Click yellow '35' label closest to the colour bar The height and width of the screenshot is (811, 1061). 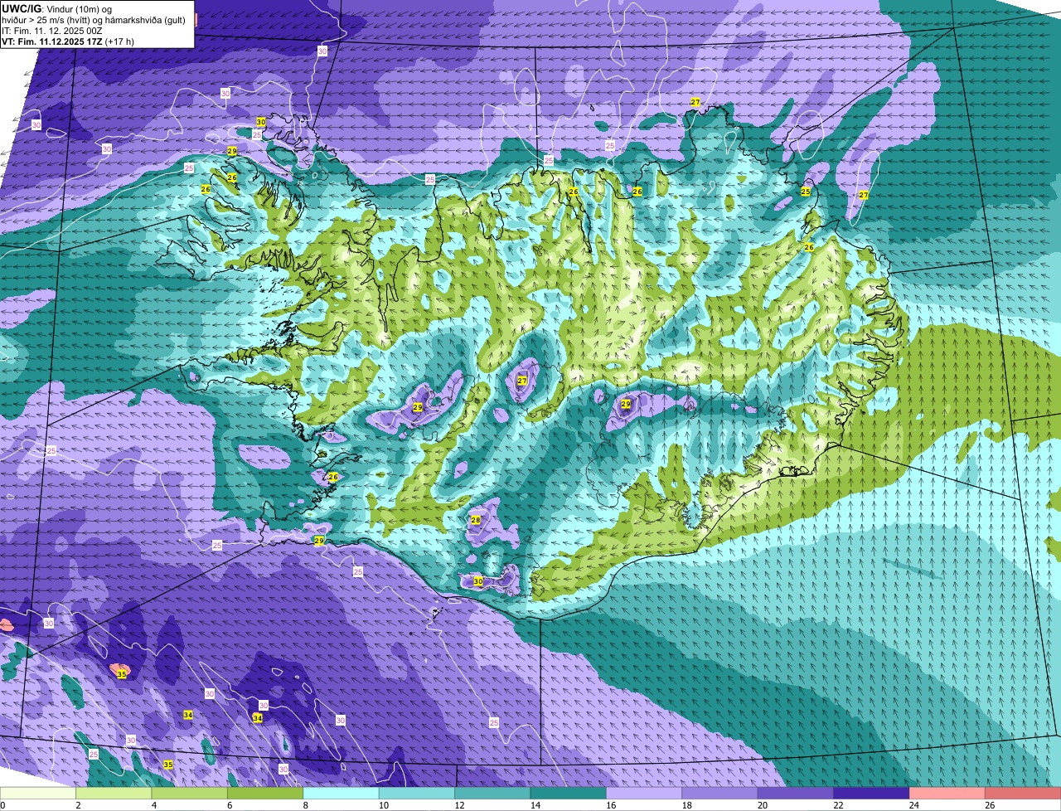click(168, 764)
